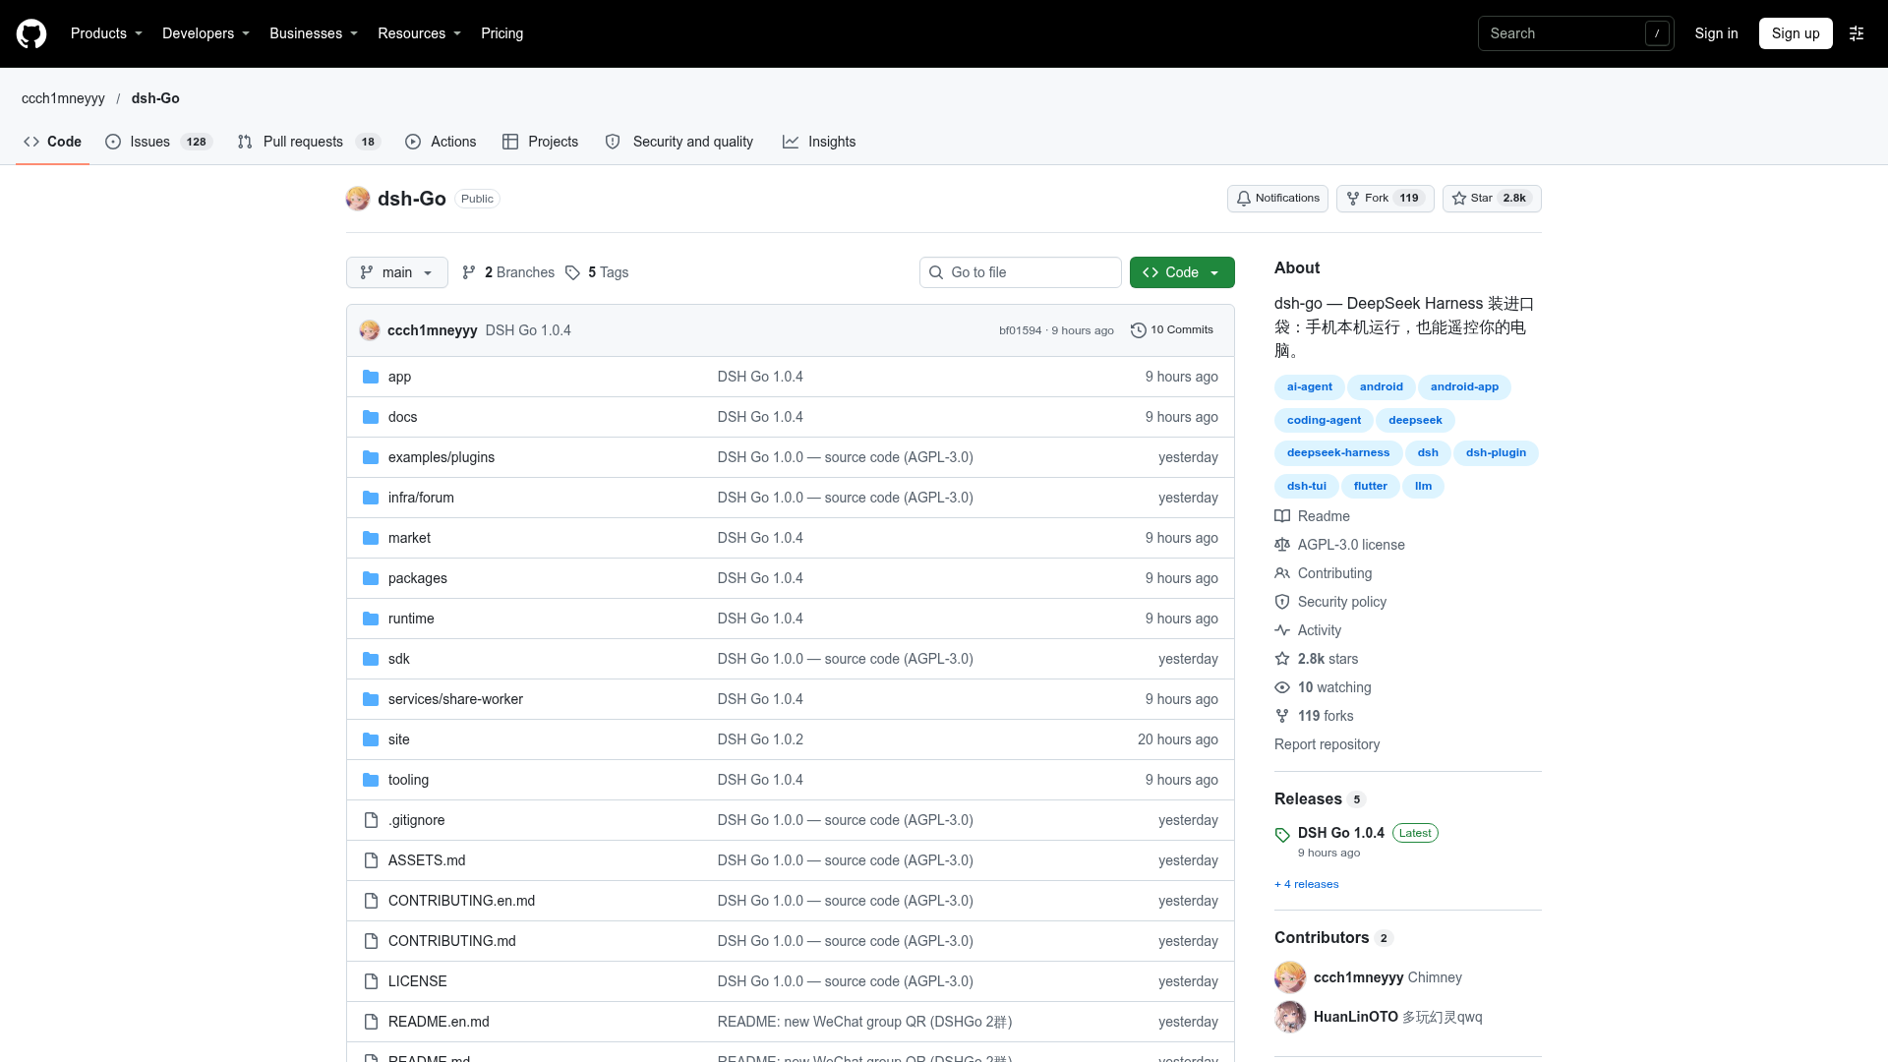Viewport: 1888px width, 1062px height.
Task: Open the Insights tab
Action: pyautogui.click(x=819, y=142)
